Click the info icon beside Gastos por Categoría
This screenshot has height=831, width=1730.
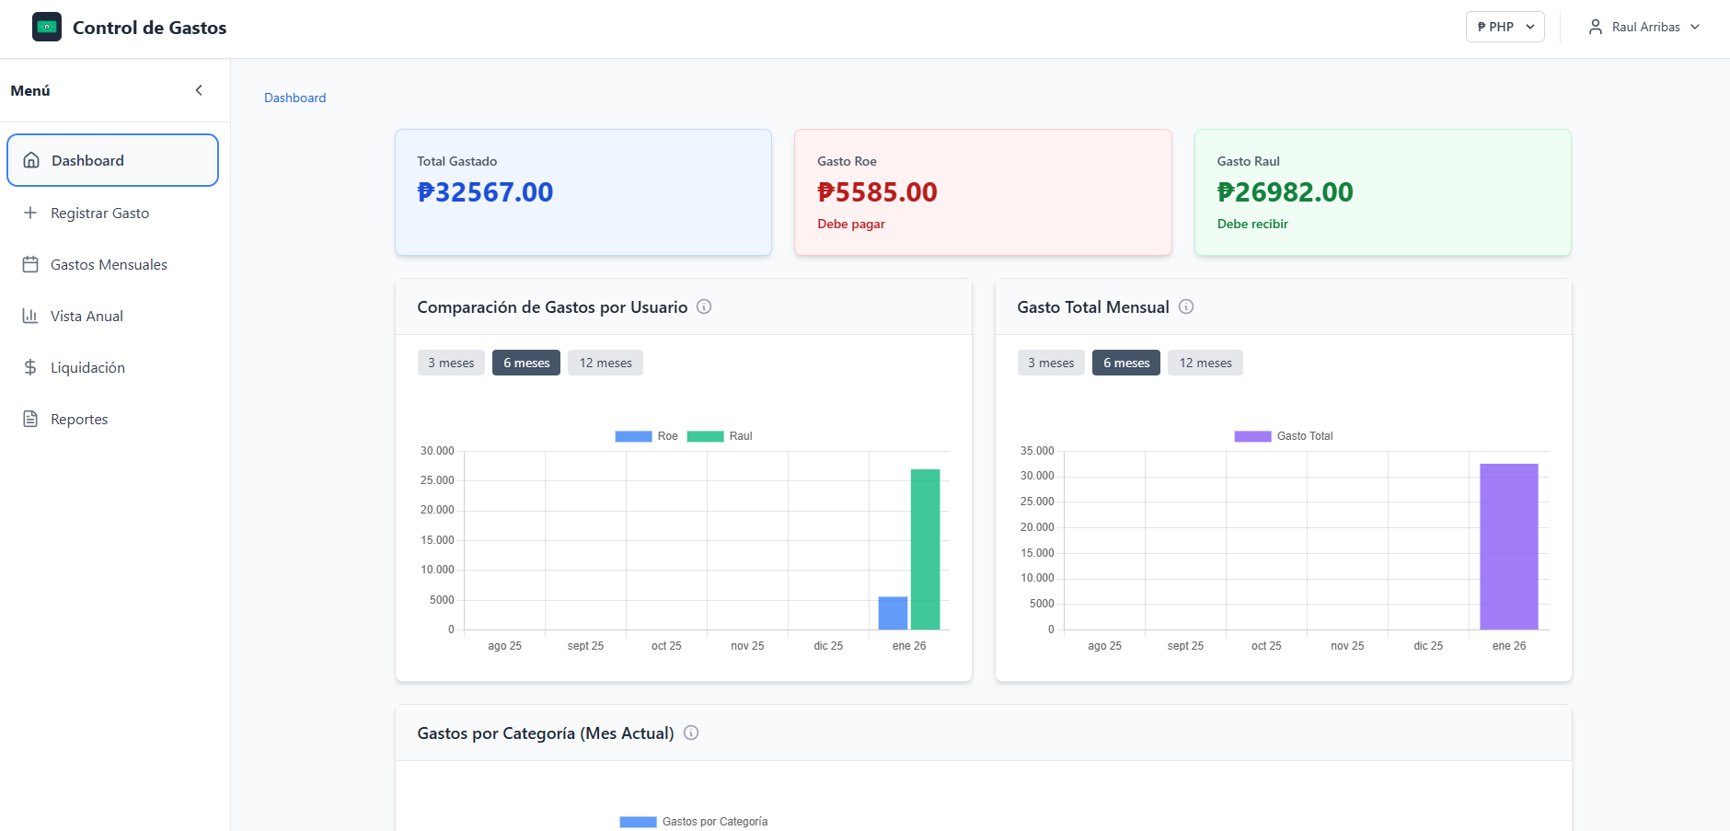[x=691, y=733]
